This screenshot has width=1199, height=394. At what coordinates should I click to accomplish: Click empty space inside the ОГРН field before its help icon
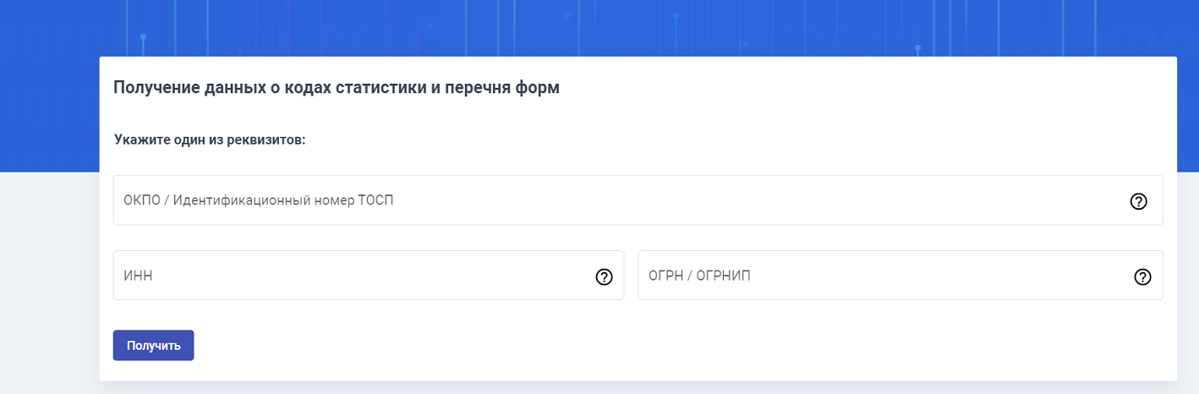[x=939, y=276]
